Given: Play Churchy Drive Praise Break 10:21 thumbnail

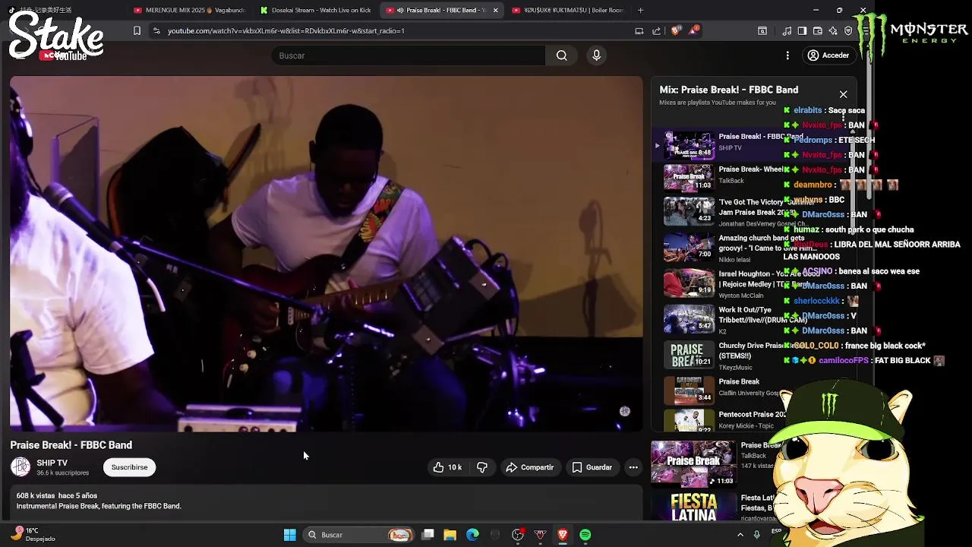Looking at the screenshot, I should click(689, 354).
